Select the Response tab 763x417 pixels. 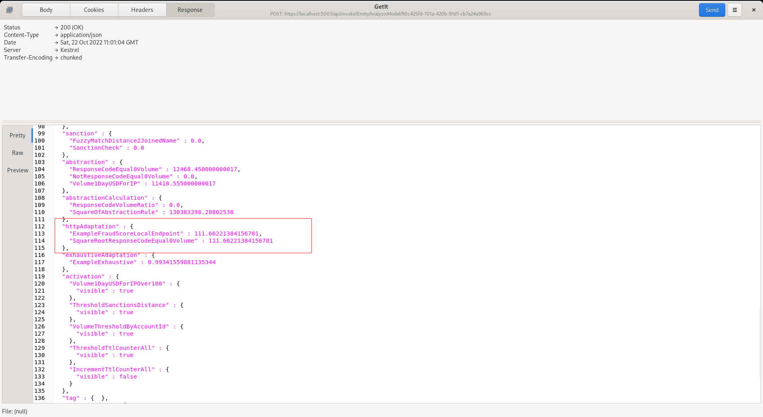click(190, 10)
